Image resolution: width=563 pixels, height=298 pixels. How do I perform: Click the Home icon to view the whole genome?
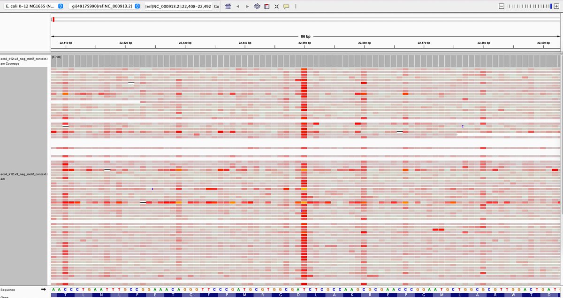tap(228, 7)
